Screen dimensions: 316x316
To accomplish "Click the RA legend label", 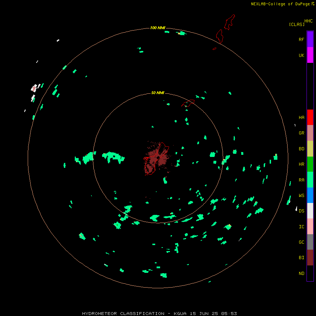I will 301,180.
